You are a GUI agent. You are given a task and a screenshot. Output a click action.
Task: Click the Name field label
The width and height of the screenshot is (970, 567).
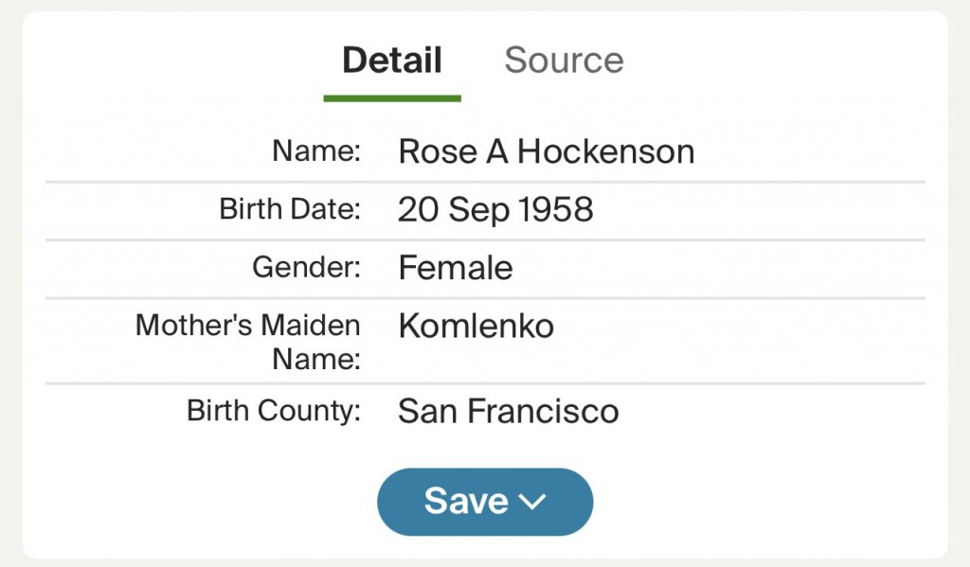point(316,151)
